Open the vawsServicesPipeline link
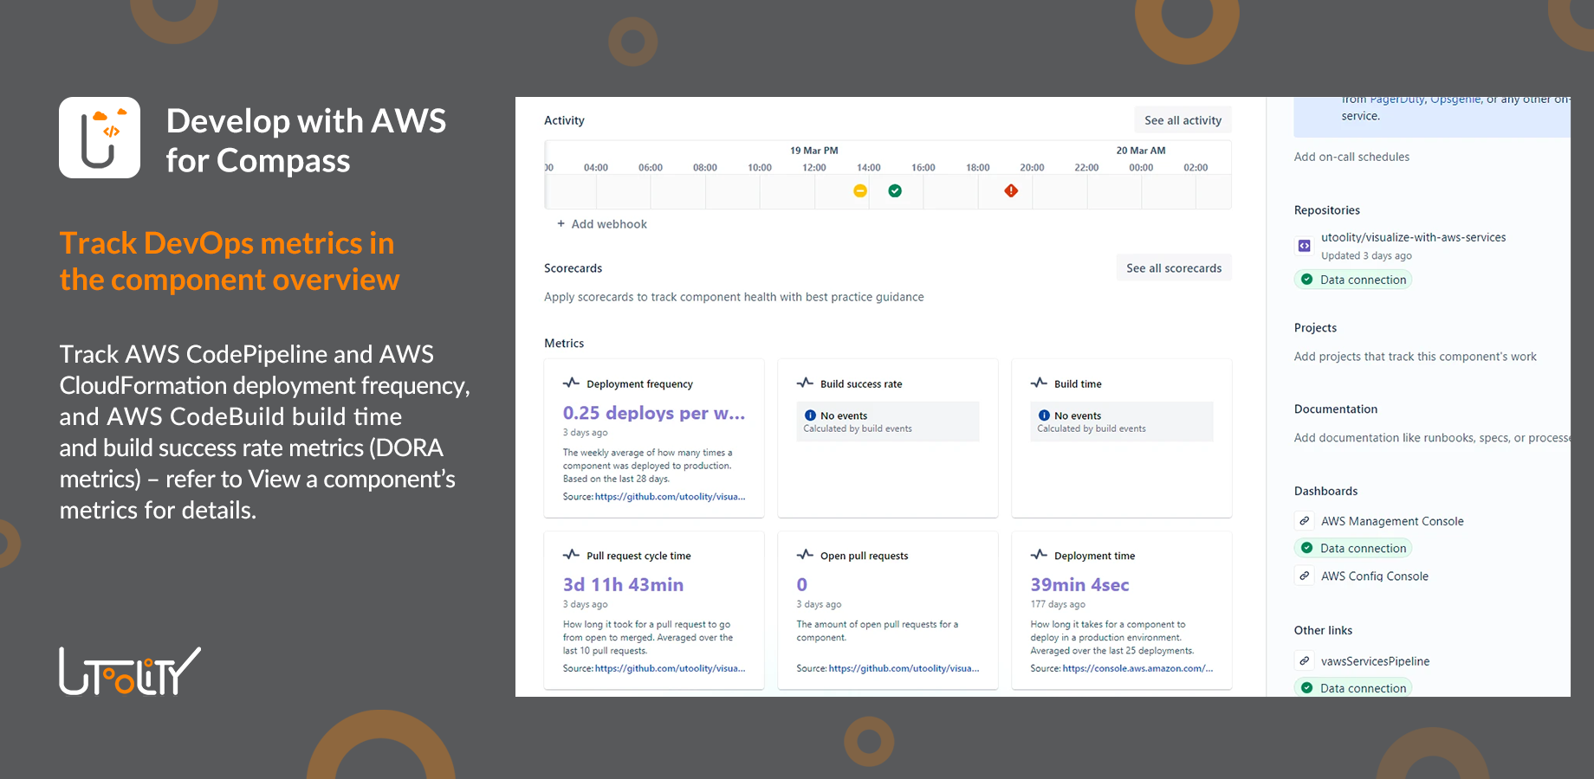 (1375, 661)
